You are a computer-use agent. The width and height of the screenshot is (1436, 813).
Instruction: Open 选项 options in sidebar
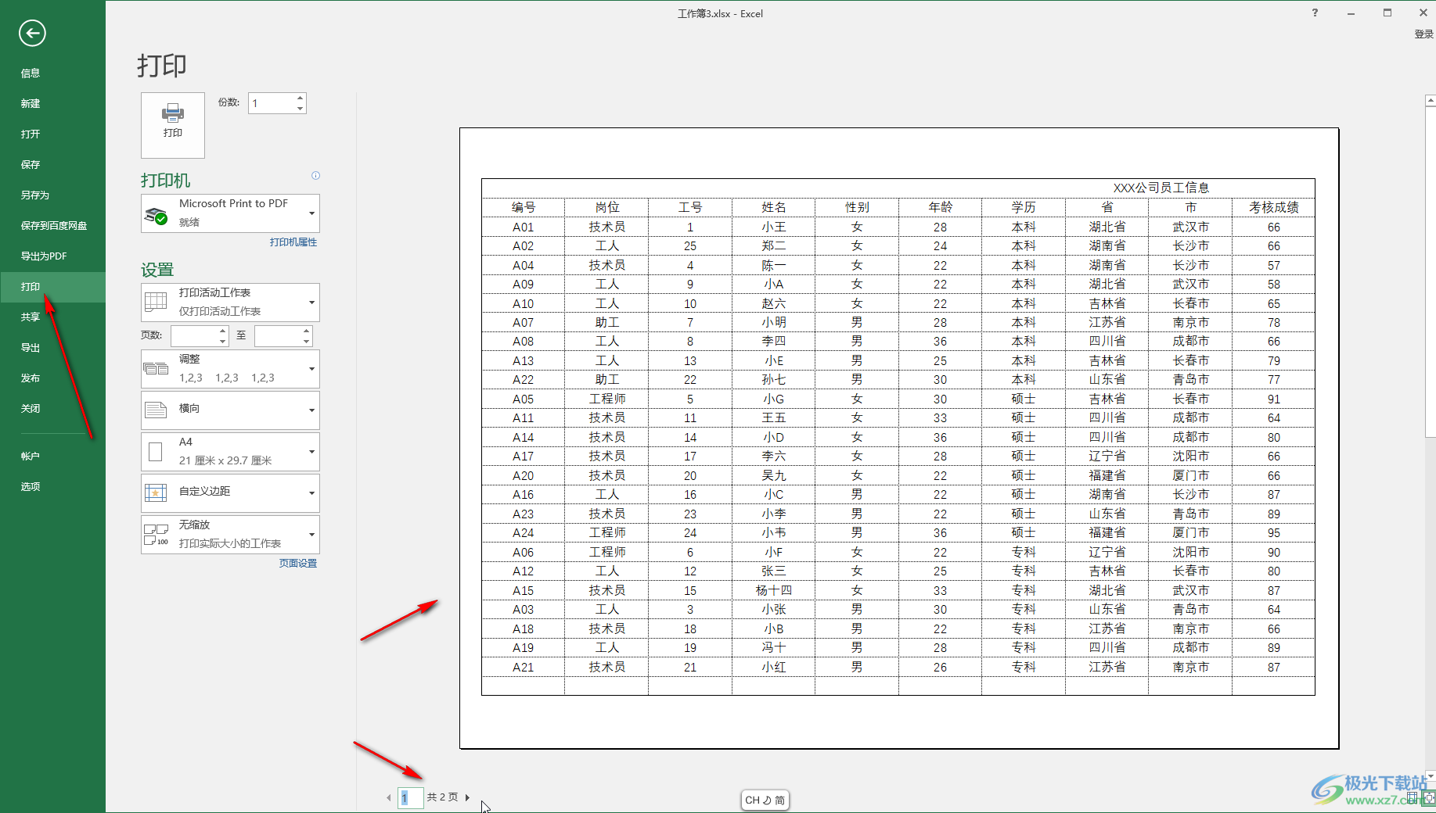[x=52, y=487]
